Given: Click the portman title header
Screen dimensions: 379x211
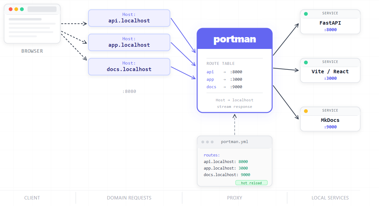Looking at the screenshot, I should [235, 39].
